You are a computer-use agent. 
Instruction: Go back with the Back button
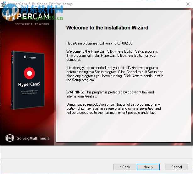pyautogui.click(x=125, y=167)
